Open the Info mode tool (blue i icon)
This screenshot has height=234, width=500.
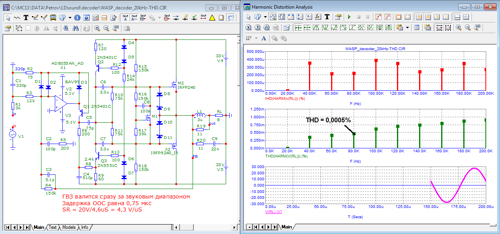(x=77, y=17)
